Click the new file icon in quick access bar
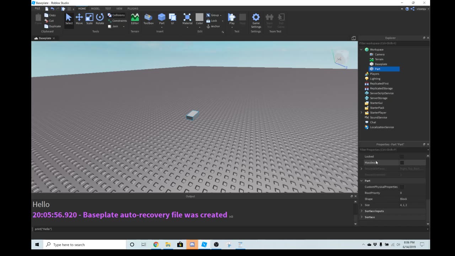Screen dimensions: 455x256 (47, 9)
